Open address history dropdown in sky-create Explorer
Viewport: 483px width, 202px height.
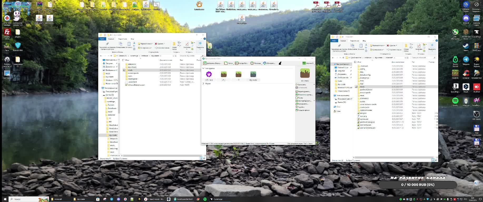pos(173,56)
